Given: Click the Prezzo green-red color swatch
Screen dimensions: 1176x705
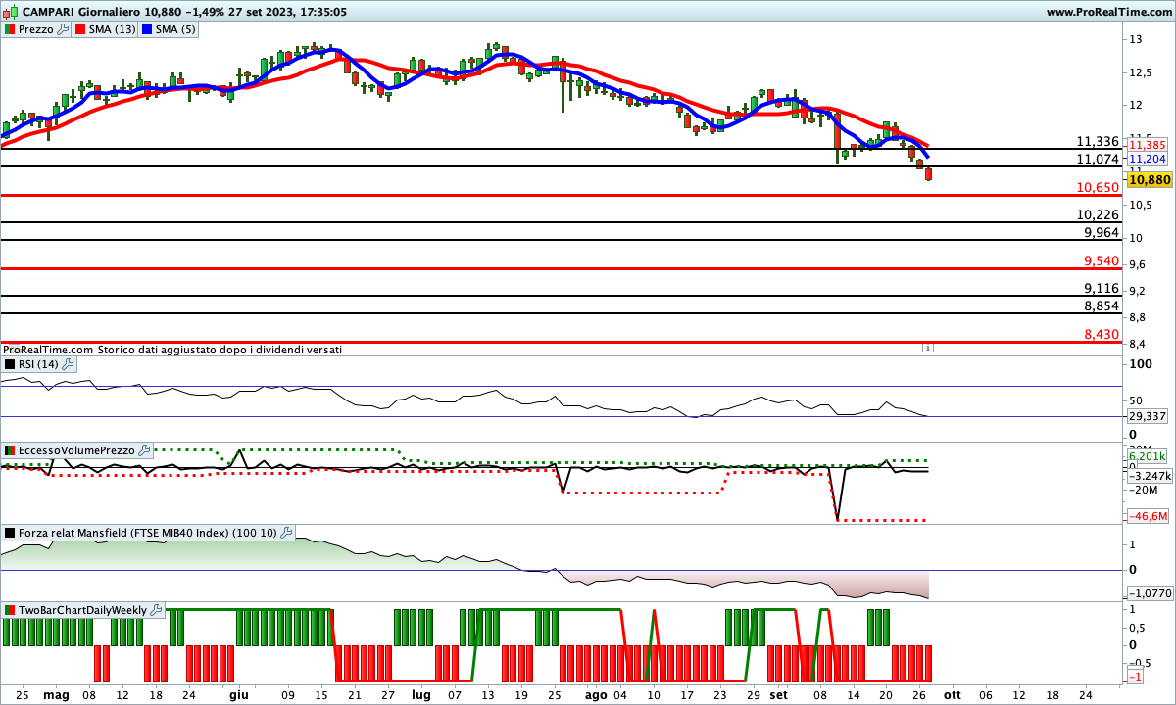Looking at the screenshot, I should click(x=10, y=29).
